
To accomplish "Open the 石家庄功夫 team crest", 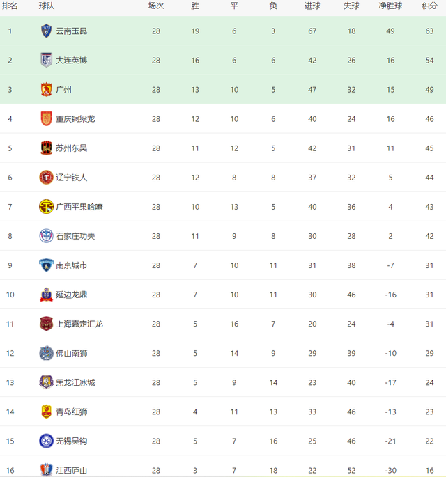I will coord(46,236).
